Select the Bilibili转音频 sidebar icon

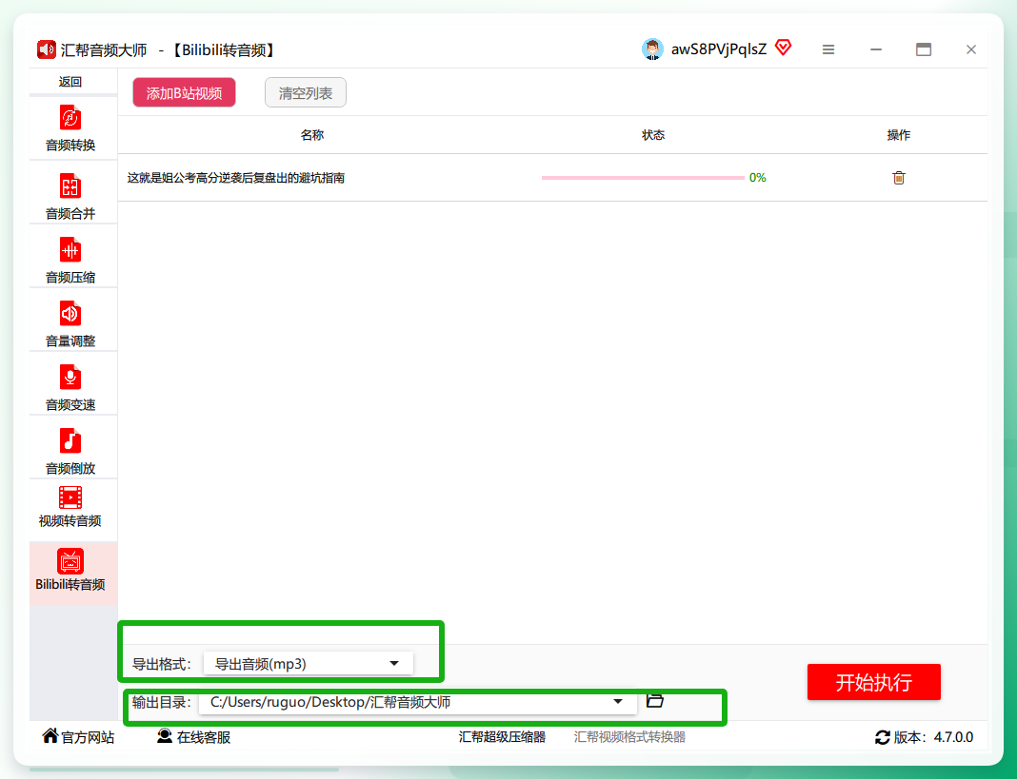click(70, 560)
